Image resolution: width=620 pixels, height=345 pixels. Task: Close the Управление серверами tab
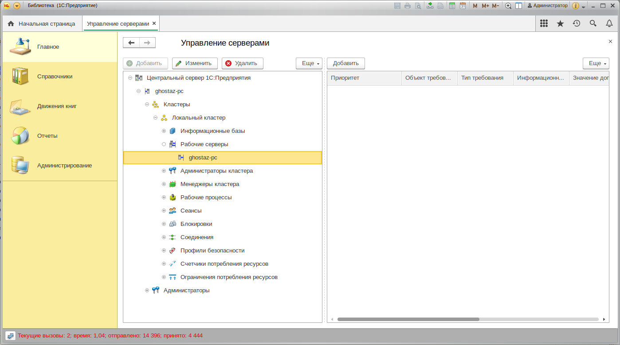(x=154, y=23)
